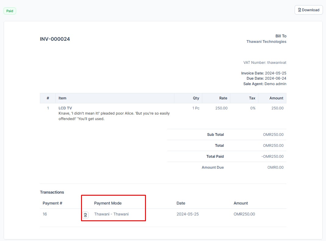Image resolution: width=326 pixels, height=241 pixels.
Task: Click the LCD TV item name
Action: click(65, 108)
